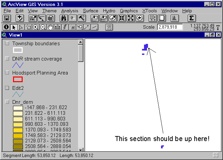Open Theme Properties from the toolbar
Viewport: 223px width, 160px height.
[x=33, y=18]
